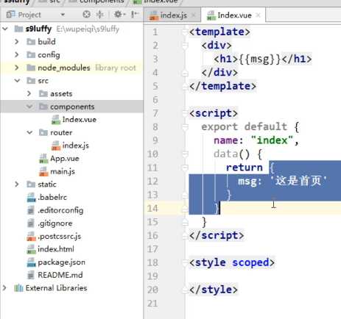Viewport: 341px width, 319px height.
Task: Fold the style scoped tag at line 18
Action: point(185,262)
